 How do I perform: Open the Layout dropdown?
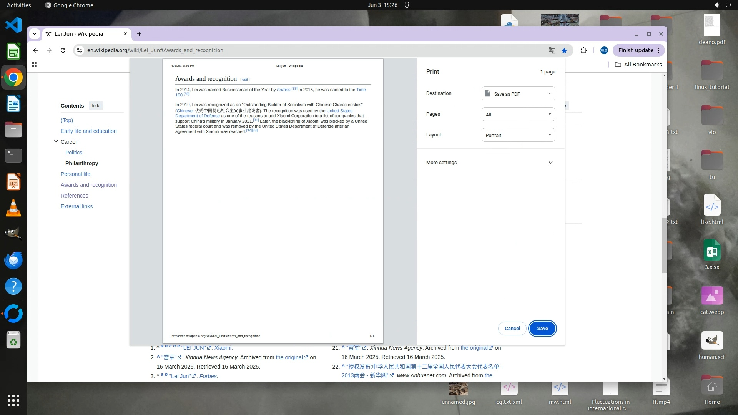[518, 135]
